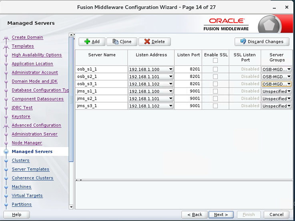Image resolution: width=295 pixels, height=221 pixels.
Task: Click the Next button
Action: (221, 215)
